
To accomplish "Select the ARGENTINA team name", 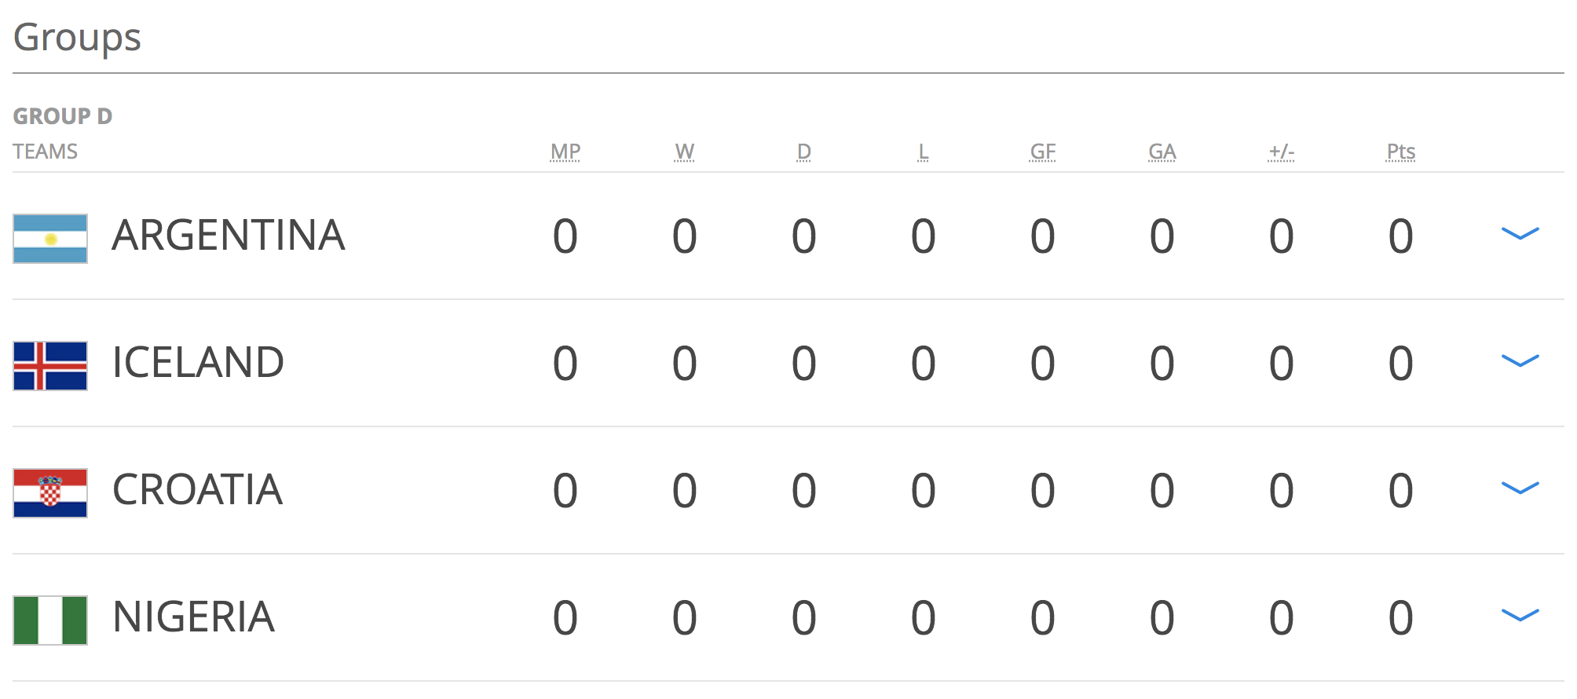I will tap(229, 235).
